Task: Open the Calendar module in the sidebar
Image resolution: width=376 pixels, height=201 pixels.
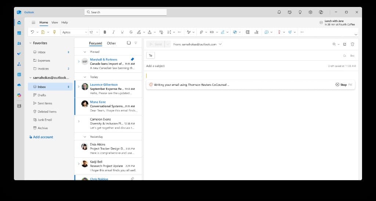Action: tap(19, 33)
